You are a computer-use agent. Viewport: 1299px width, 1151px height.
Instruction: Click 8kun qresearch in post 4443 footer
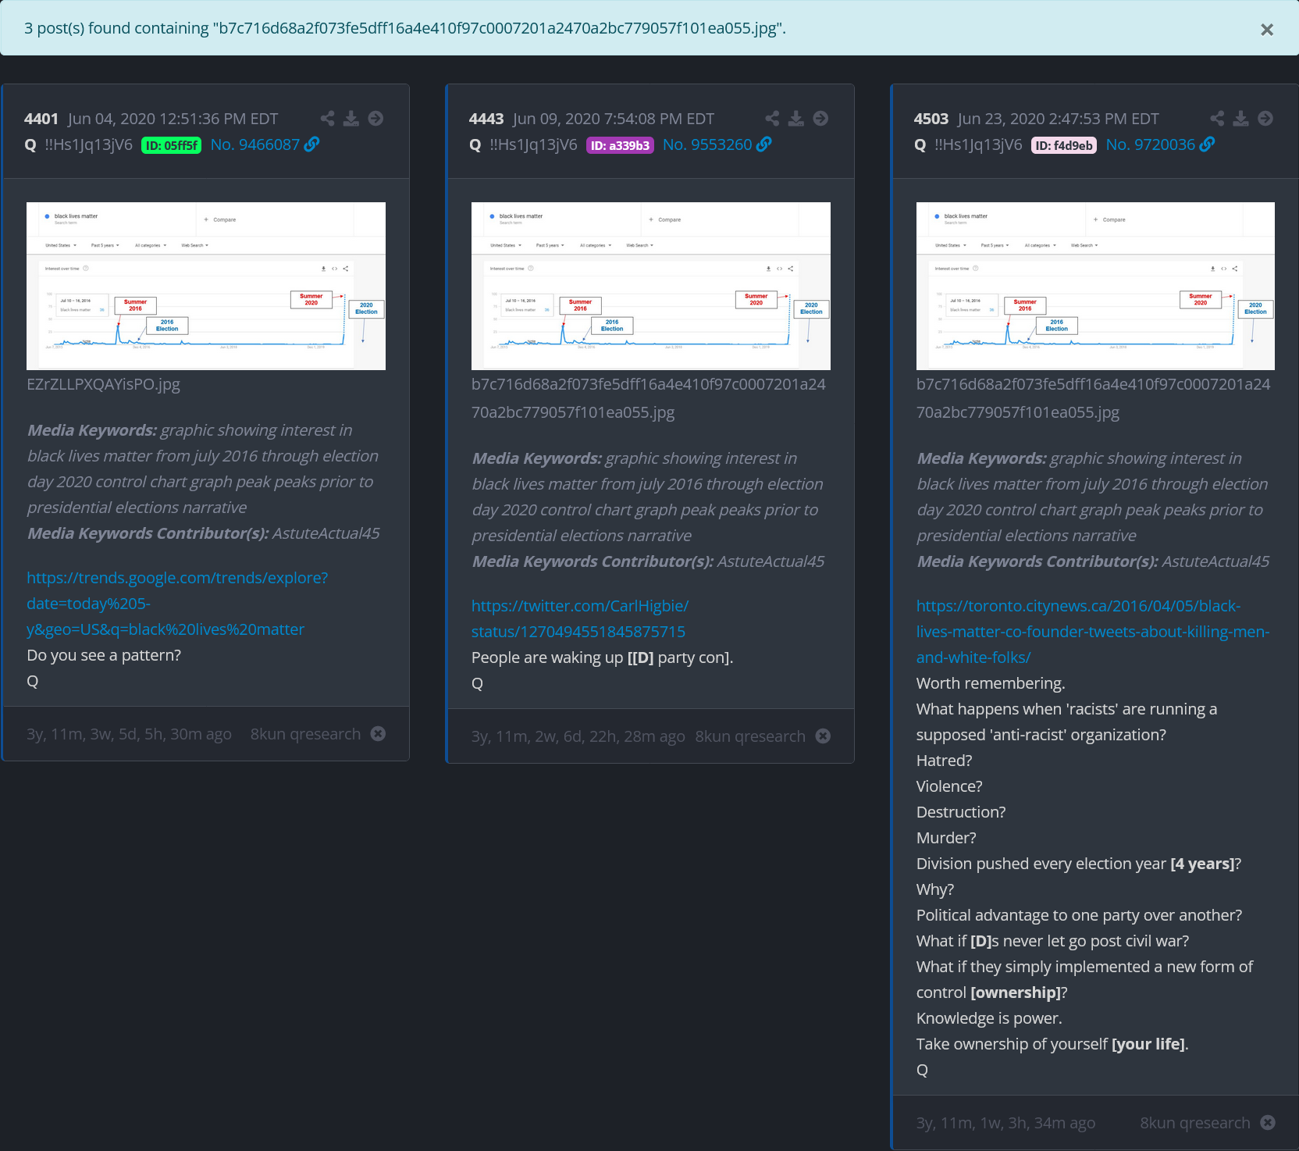pyautogui.click(x=750, y=736)
